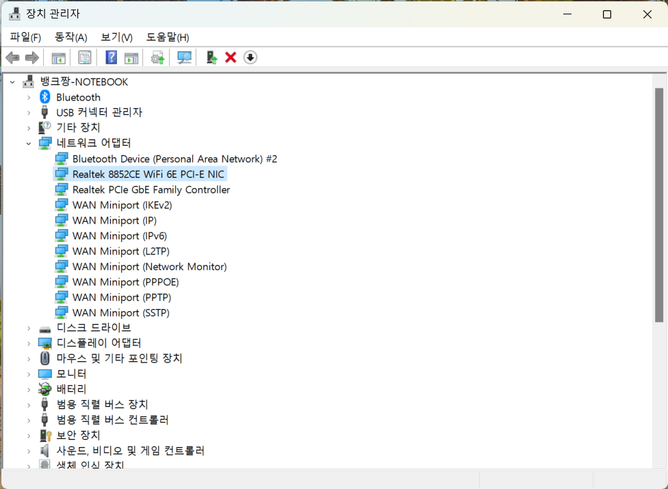Click the Forward arrow toolbar icon

pyautogui.click(x=32, y=57)
